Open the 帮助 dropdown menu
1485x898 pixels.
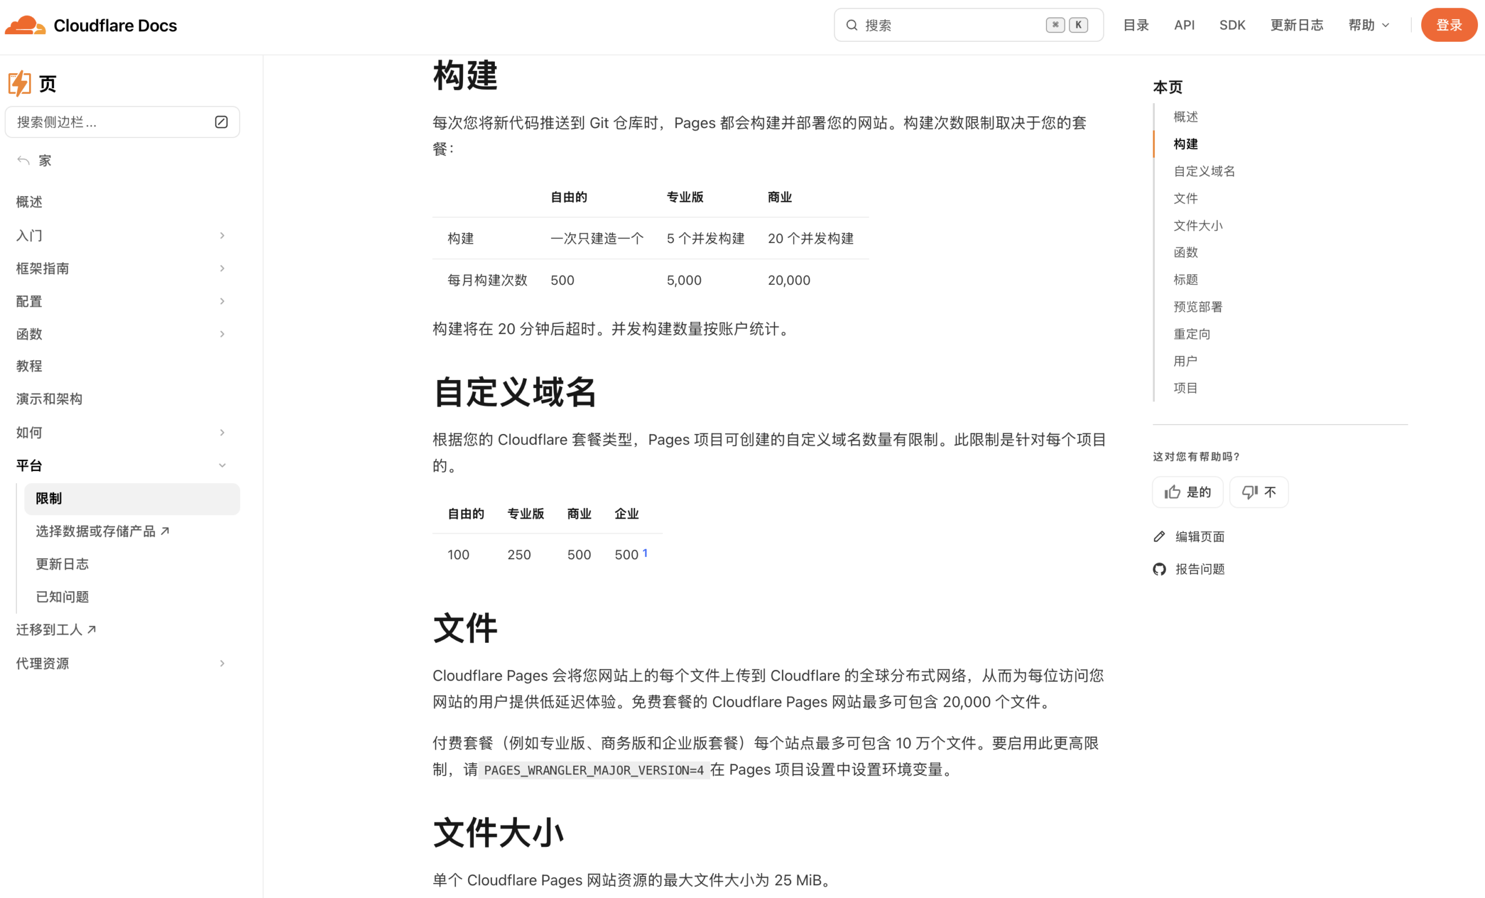tap(1368, 26)
